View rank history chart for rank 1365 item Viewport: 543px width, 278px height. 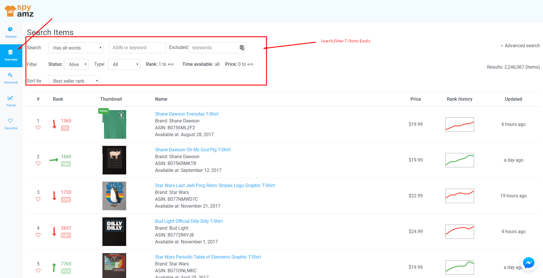point(459,124)
